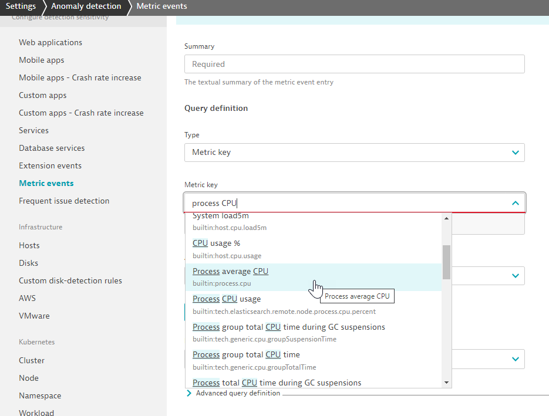Image resolution: width=549 pixels, height=416 pixels.
Task: Click the Summary input field
Action: click(354, 64)
